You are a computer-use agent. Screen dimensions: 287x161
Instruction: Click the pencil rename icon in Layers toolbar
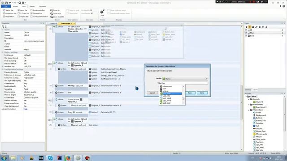(x=256, y=27)
